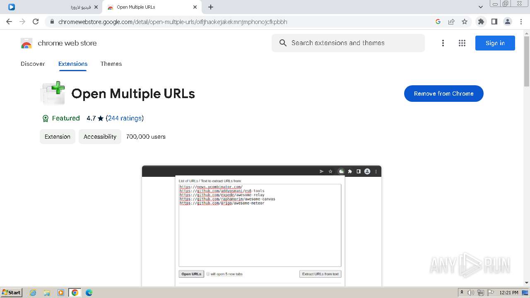Viewport: 530px width, 298px height.
Task: Click the address bar URL
Action: pos(173,22)
